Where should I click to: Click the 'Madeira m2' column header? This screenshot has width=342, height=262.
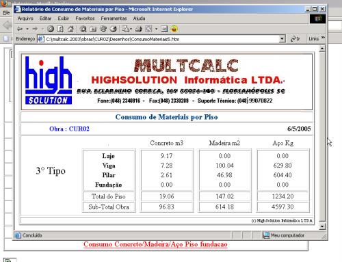pos(224,143)
